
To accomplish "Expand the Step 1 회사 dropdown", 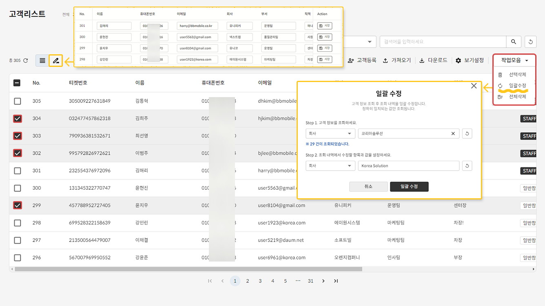I will (x=330, y=133).
